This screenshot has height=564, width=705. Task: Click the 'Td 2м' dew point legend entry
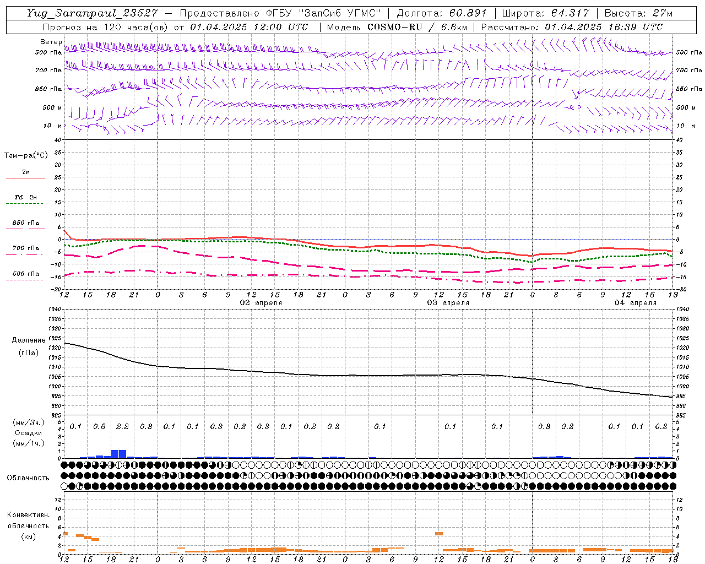pos(26,197)
